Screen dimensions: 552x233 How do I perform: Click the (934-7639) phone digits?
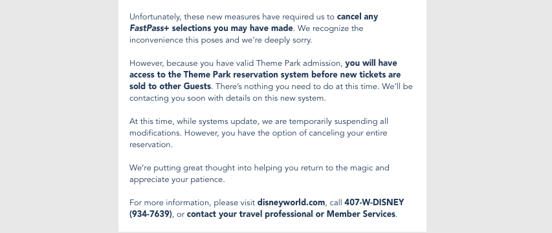click(151, 214)
